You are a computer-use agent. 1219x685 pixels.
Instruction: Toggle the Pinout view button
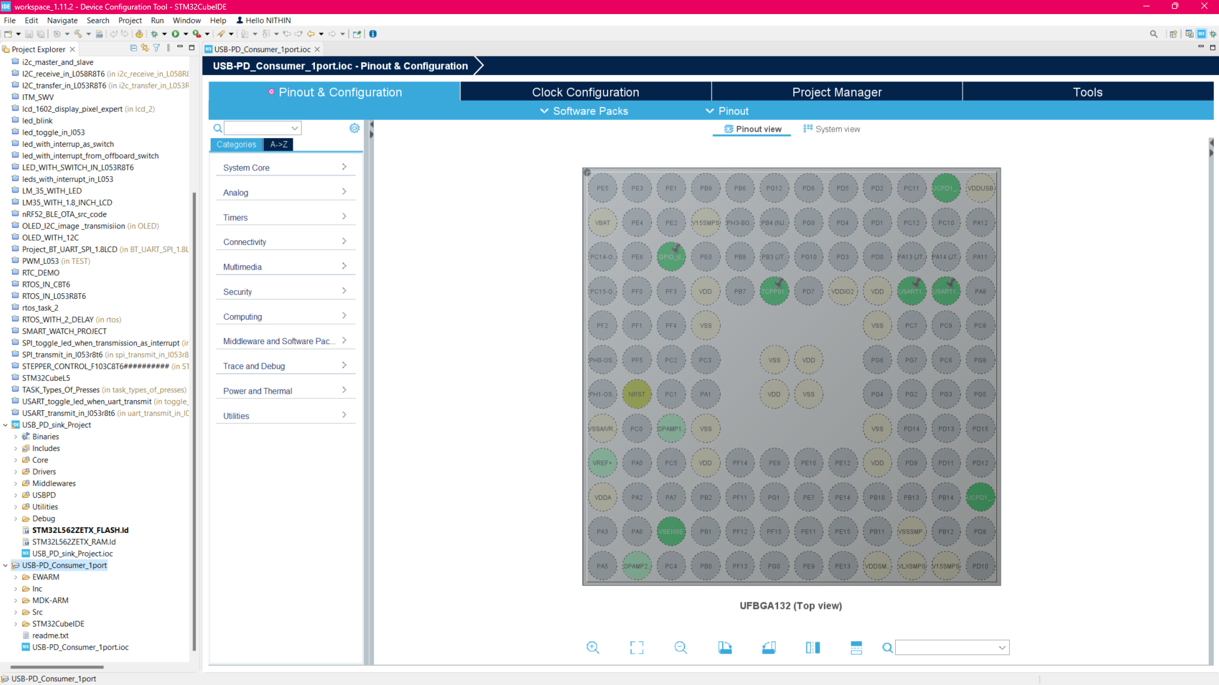pyautogui.click(x=751, y=128)
